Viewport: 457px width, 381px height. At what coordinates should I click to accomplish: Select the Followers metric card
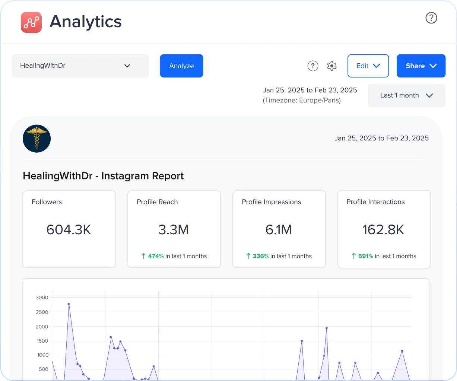tap(69, 229)
